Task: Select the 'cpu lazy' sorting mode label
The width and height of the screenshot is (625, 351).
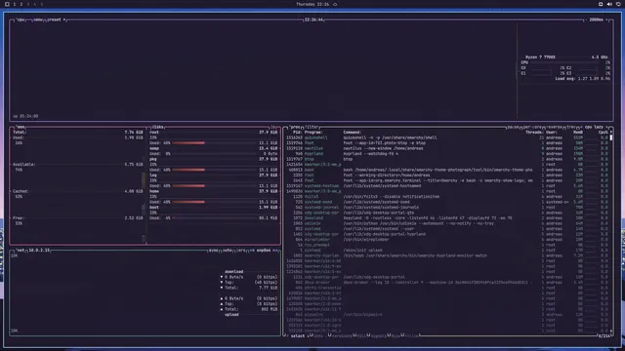Action: (x=594, y=127)
